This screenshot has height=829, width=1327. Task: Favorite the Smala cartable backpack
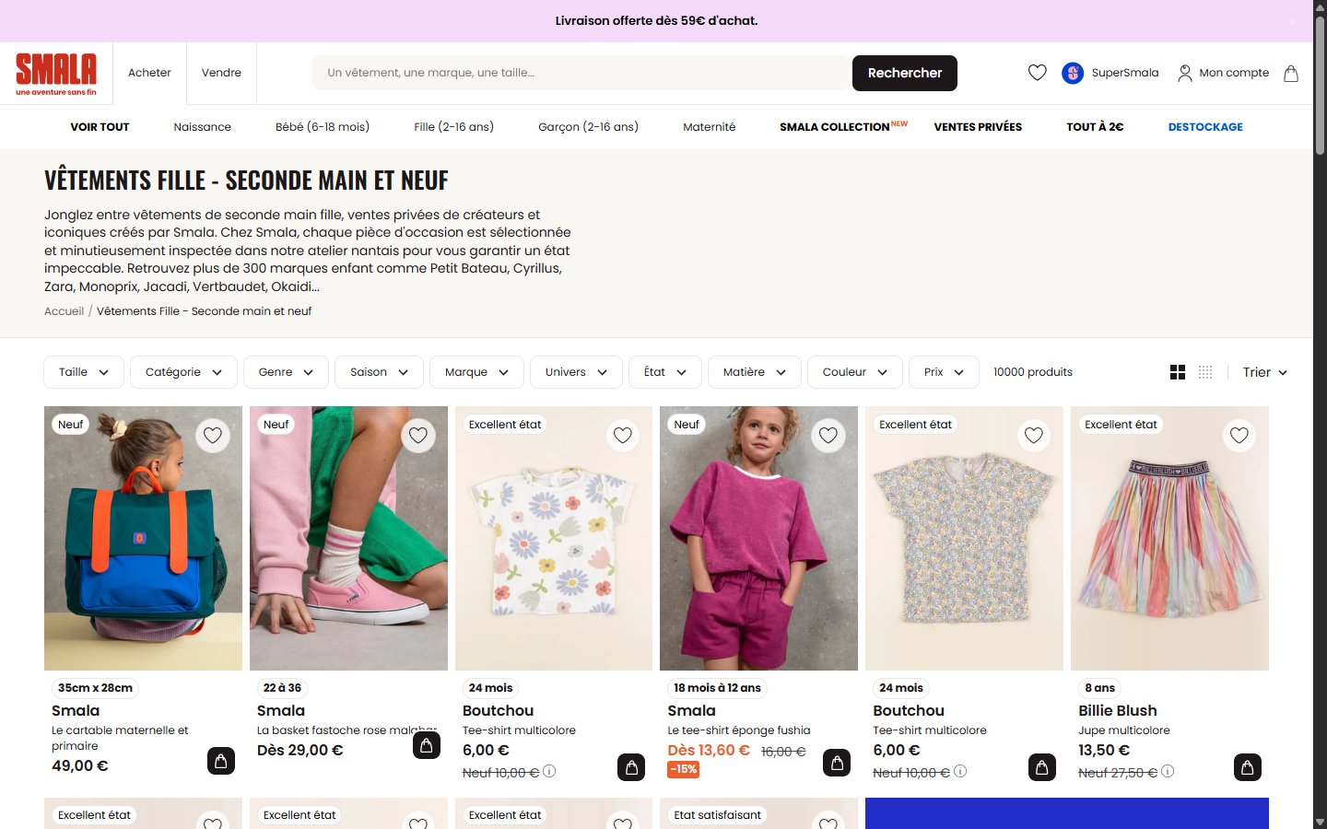(x=213, y=435)
